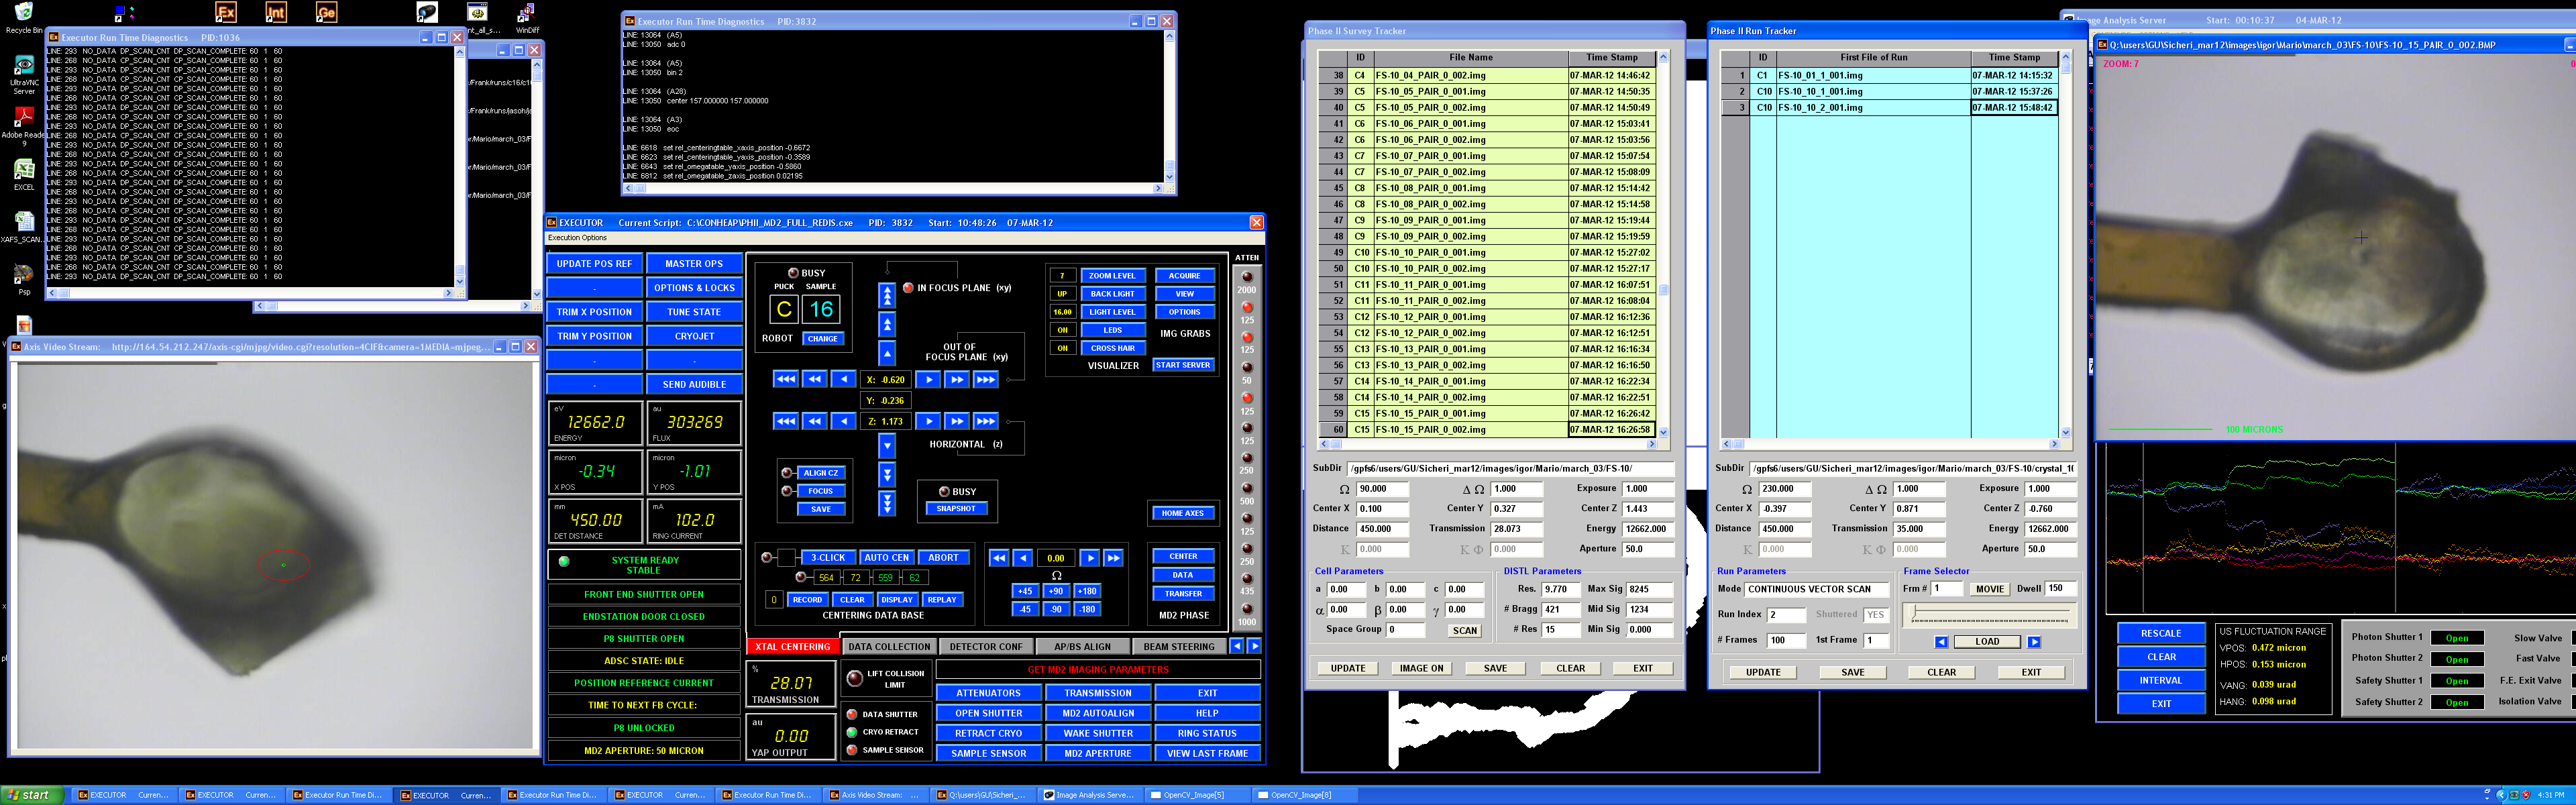Click triple-left arrow on Z row
This screenshot has height=805, width=2576.
786,421
